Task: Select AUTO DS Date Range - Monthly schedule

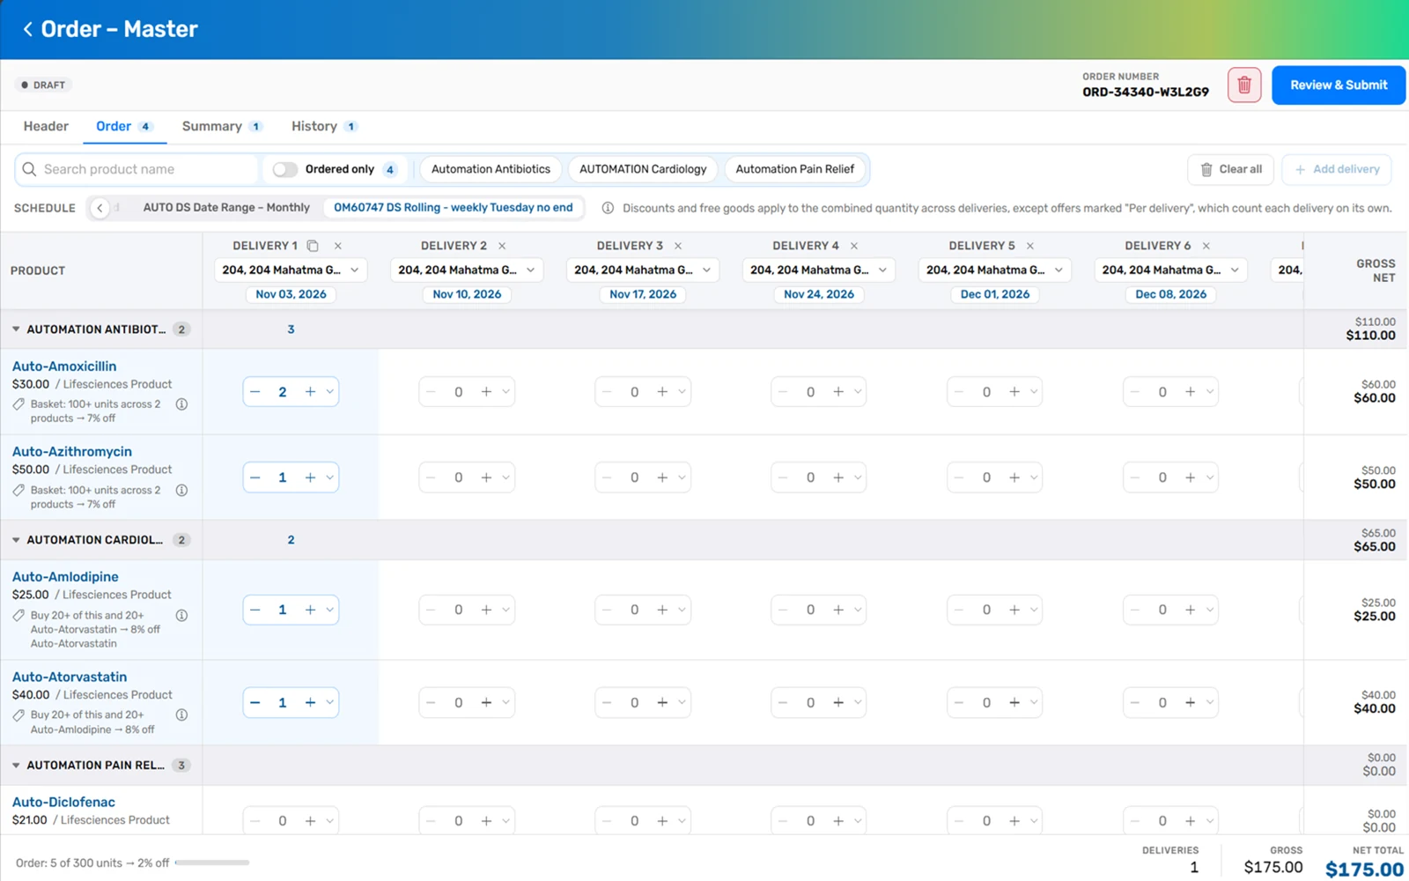Action: (x=226, y=208)
